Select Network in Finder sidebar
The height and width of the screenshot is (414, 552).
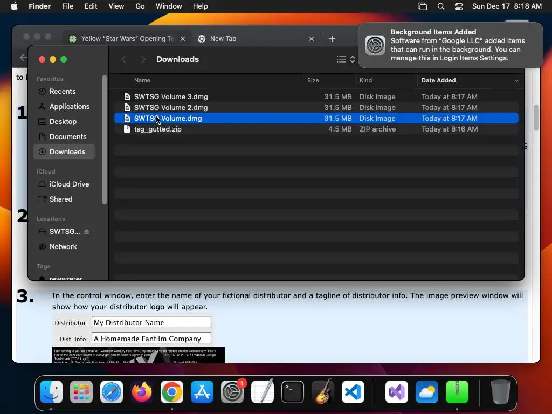64,247
